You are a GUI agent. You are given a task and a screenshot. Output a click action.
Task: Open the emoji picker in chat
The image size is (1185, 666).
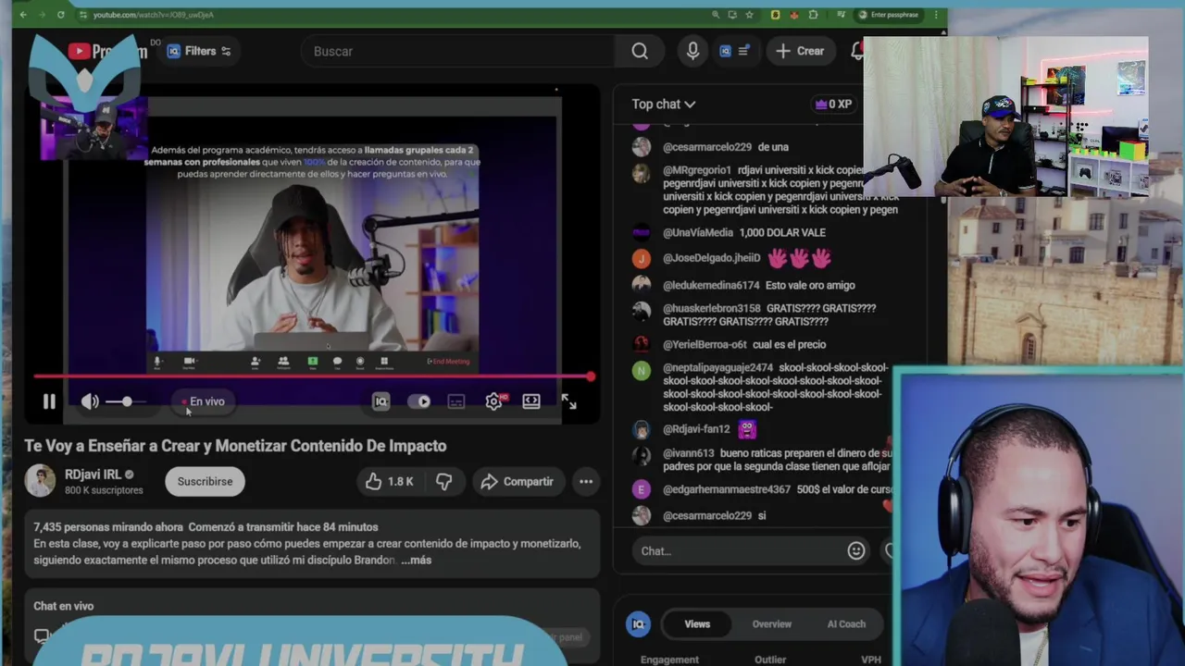pos(856,550)
